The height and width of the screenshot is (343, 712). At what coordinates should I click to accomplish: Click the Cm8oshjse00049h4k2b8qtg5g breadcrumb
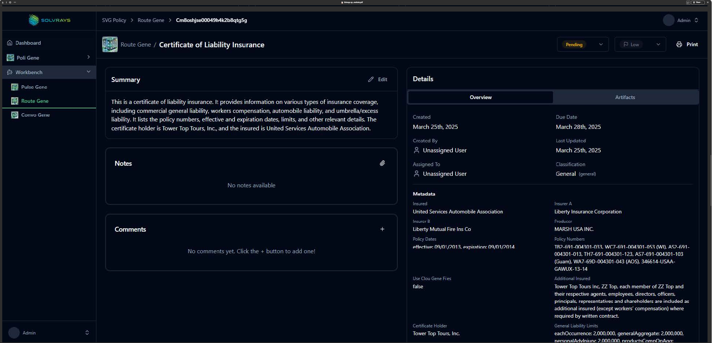point(212,20)
